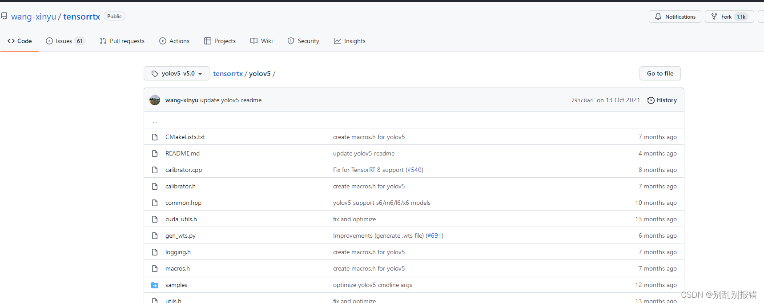Viewport: 764px width, 303px height.
Task: Open CMakeLists.txt 'create macros.h for yolov5' commit
Action: (369, 137)
